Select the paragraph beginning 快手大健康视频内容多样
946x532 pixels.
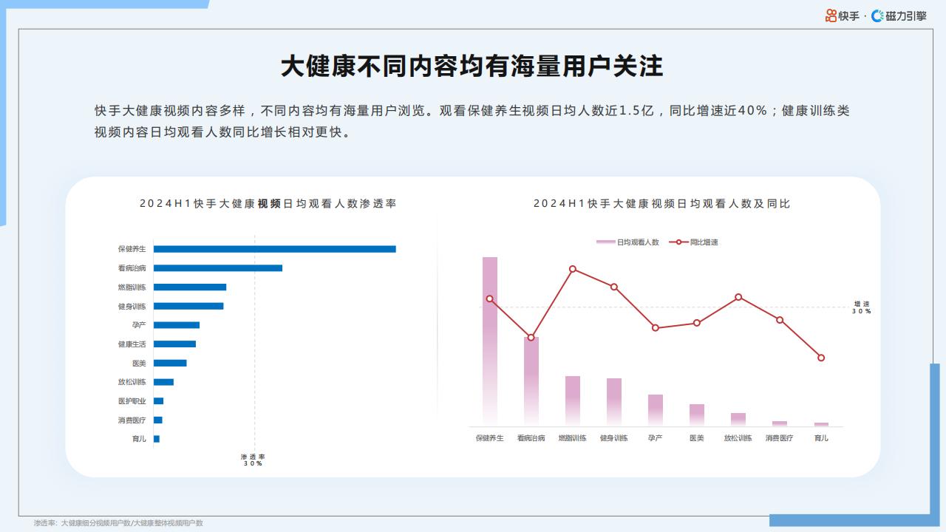(472, 122)
